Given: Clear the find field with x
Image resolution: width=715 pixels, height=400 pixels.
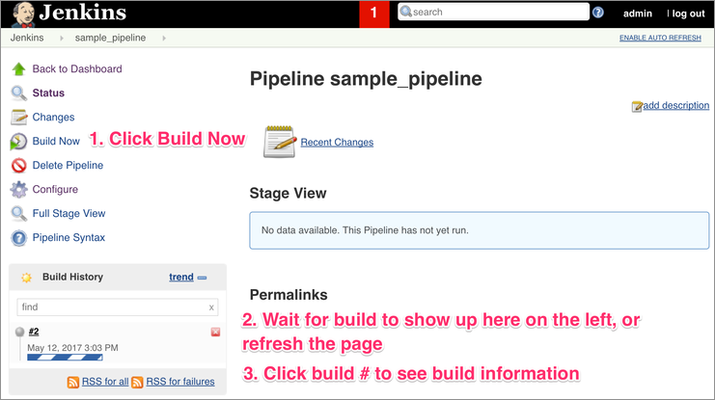Looking at the screenshot, I should coord(211,307).
